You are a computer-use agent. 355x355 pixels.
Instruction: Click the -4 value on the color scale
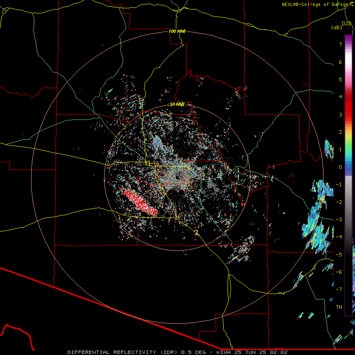point(339,237)
